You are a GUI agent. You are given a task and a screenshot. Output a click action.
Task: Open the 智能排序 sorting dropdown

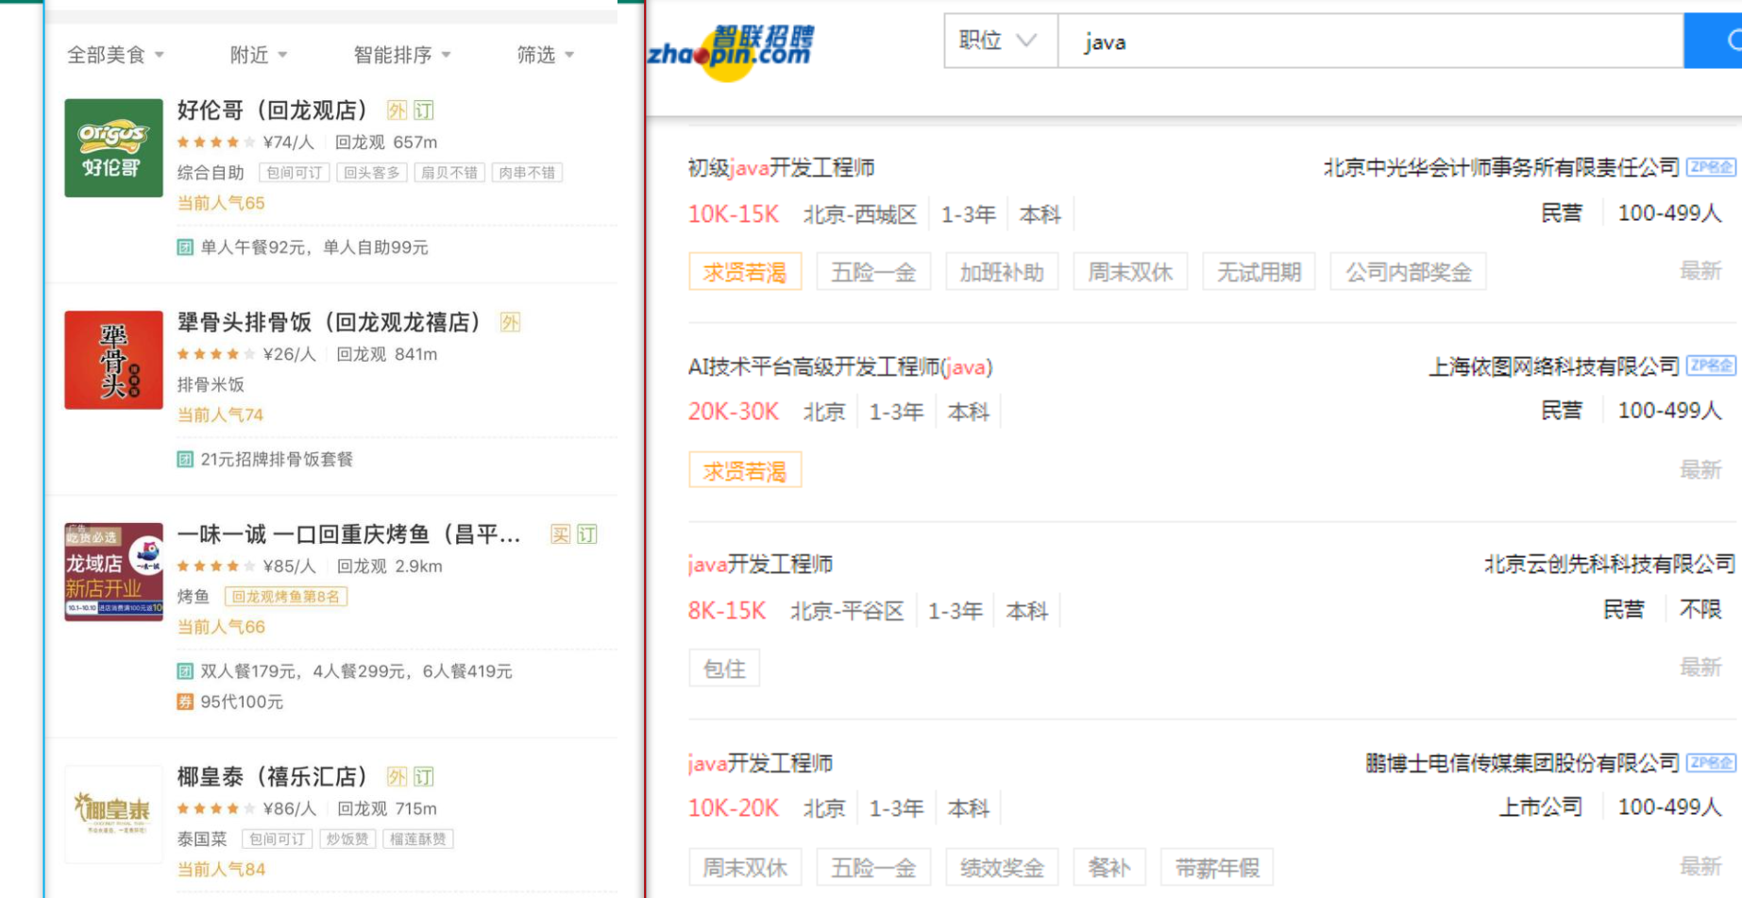(402, 55)
